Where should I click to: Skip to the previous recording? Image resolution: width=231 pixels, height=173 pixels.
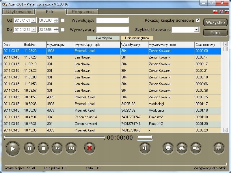(57, 148)
